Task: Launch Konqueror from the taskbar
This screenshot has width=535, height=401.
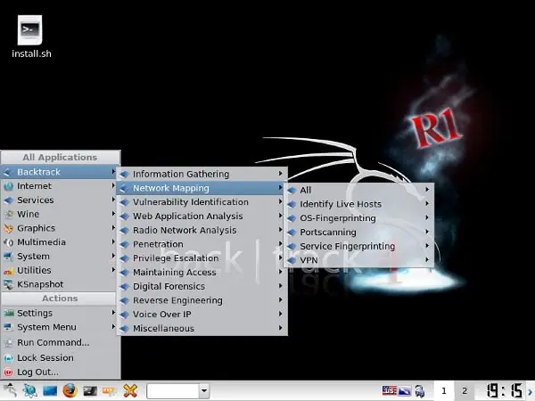Action: tap(30, 391)
